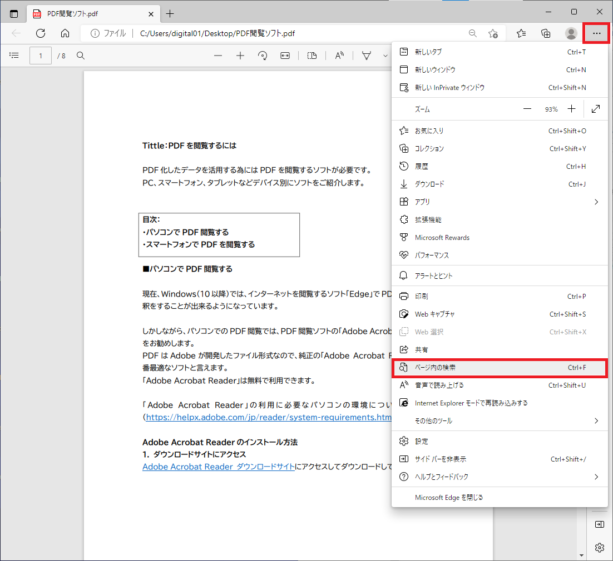
Task: Increase browser zoom in the menu
Action: click(x=572, y=109)
